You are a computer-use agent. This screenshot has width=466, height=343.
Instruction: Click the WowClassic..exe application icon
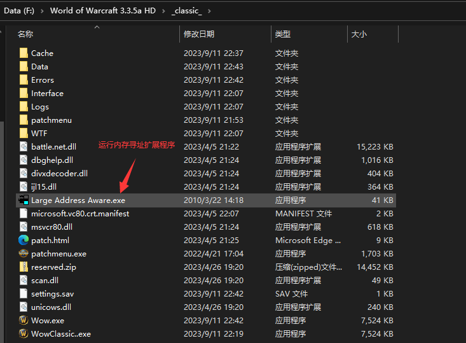(x=24, y=333)
